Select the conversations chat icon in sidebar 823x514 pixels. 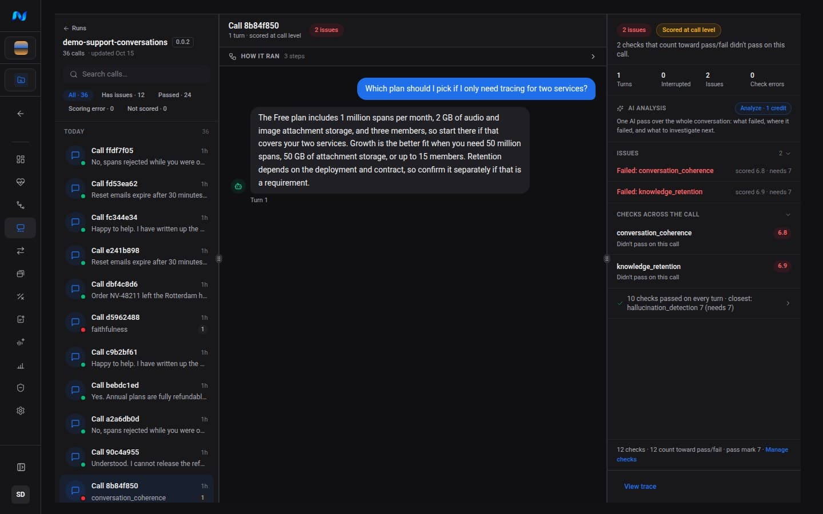pos(21,228)
